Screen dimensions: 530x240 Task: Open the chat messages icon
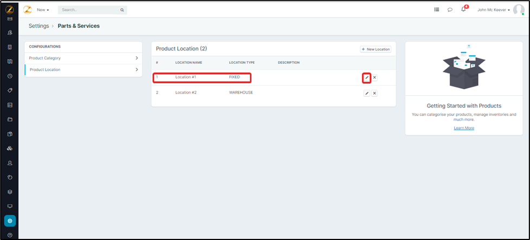[450, 10]
